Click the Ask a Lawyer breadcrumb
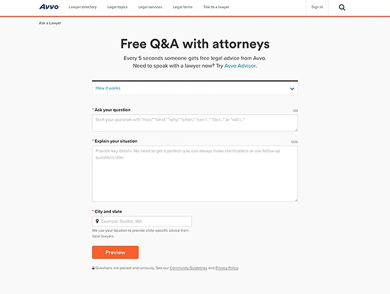 pos(50,23)
